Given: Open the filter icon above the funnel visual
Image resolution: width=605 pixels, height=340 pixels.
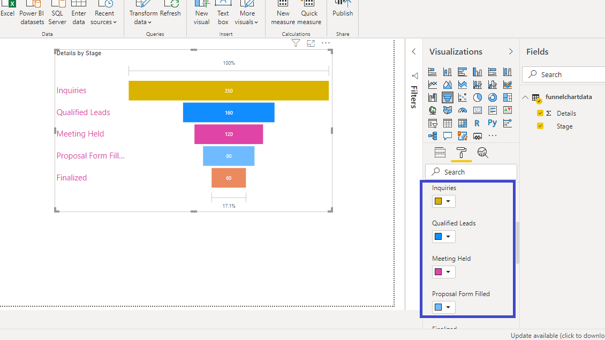Looking at the screenshot, I should [x=296, y=43].
